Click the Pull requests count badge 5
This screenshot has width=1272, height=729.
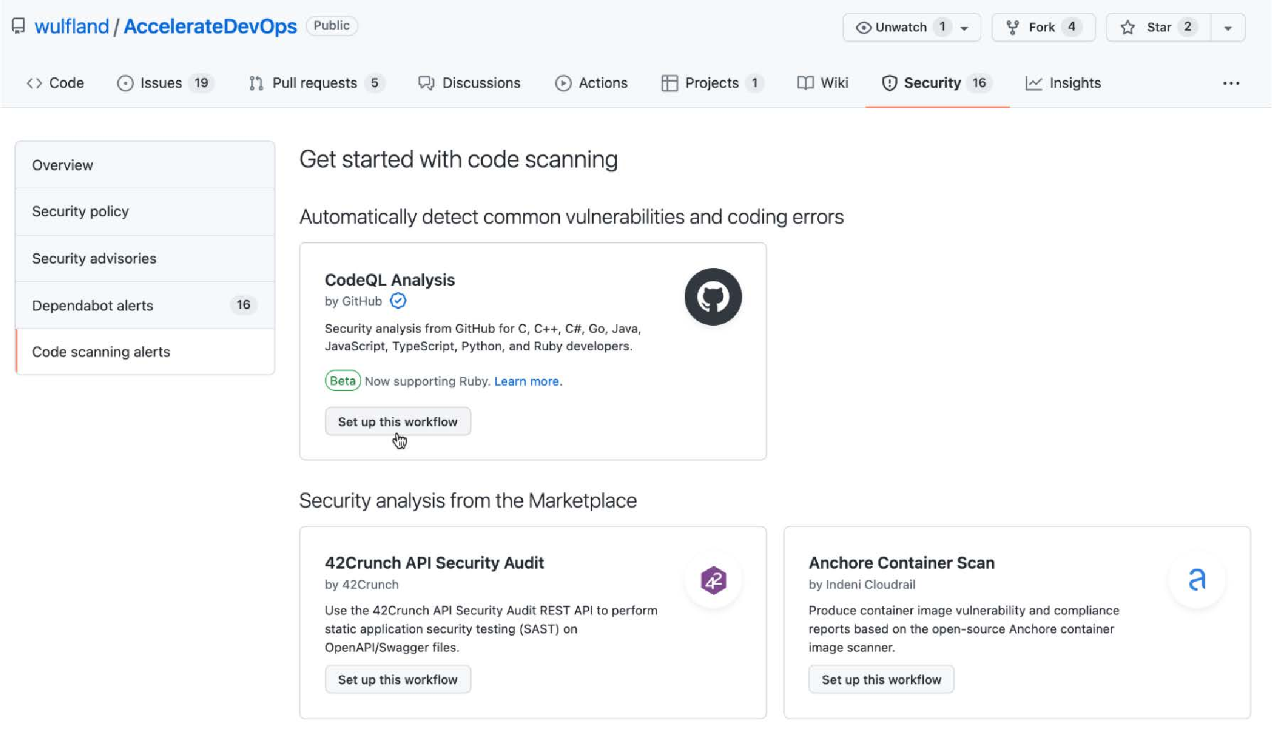[x=374, y=83]
